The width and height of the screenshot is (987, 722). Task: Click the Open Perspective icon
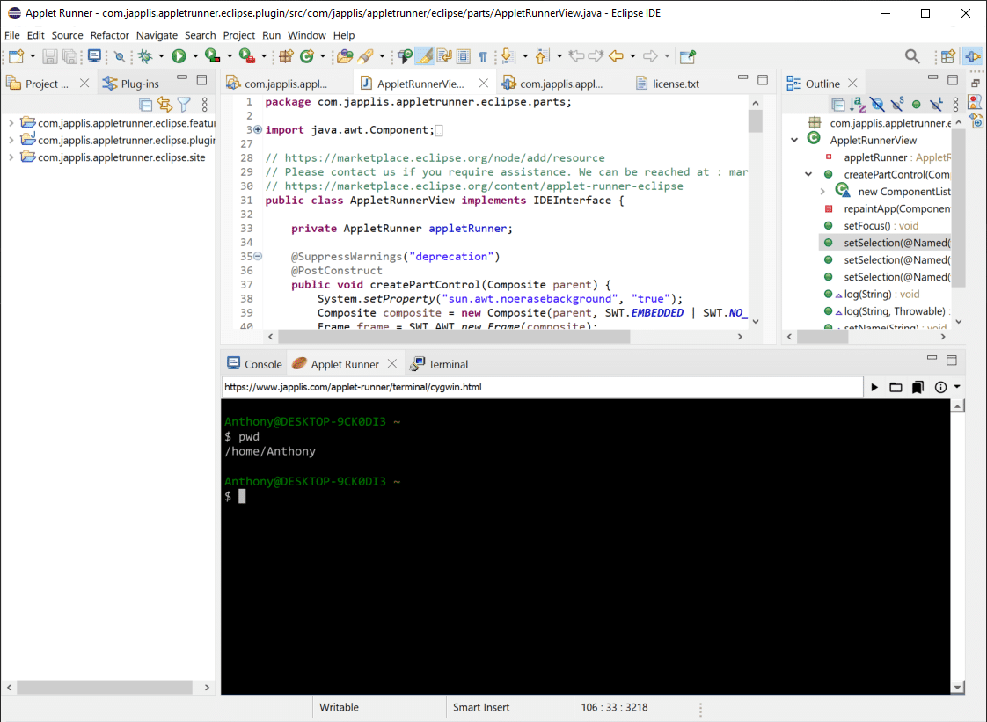pyautogui.click(x=948, y=56)
